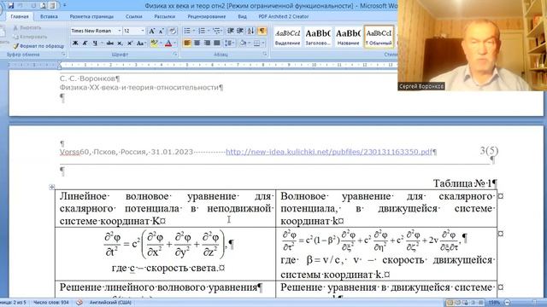Switch to Print Layout view in status bar
The image size is (547, 307).
(450, 303)
